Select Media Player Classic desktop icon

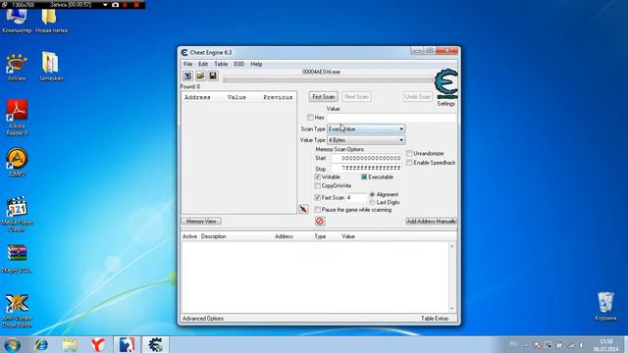17,214
